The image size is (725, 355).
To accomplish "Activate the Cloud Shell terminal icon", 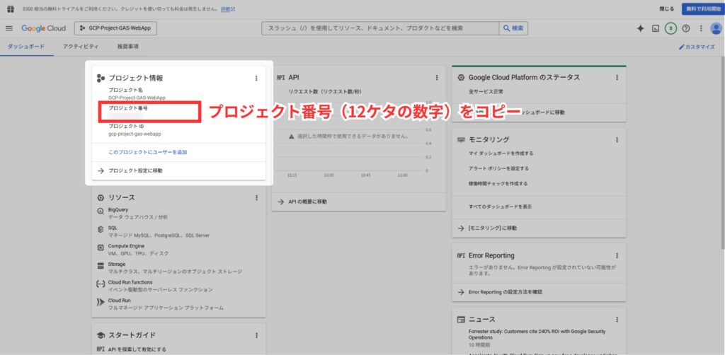I will tap(655, 28).
